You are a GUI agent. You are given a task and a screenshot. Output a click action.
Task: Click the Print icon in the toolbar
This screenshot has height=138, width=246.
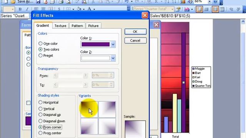tap(61, 2)
